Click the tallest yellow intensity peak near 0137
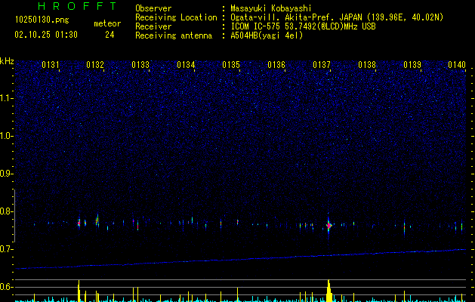475x302 pixels. 328,291
